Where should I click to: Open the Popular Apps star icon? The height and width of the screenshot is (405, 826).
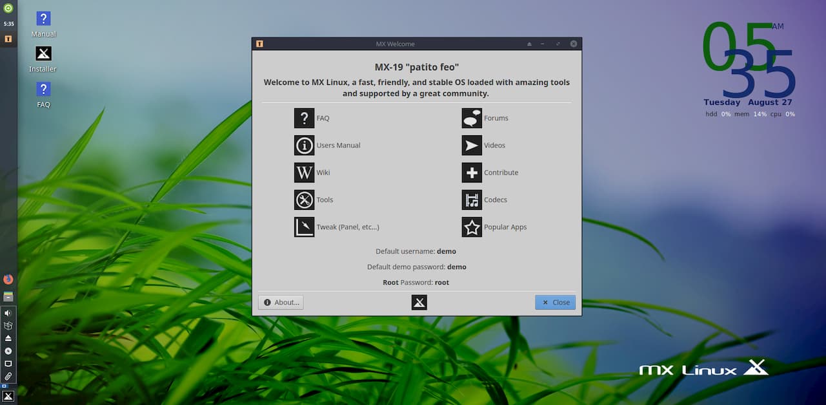(x=472, y=227)
